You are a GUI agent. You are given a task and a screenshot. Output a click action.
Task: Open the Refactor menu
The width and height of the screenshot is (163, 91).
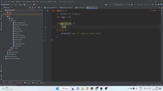29,2
